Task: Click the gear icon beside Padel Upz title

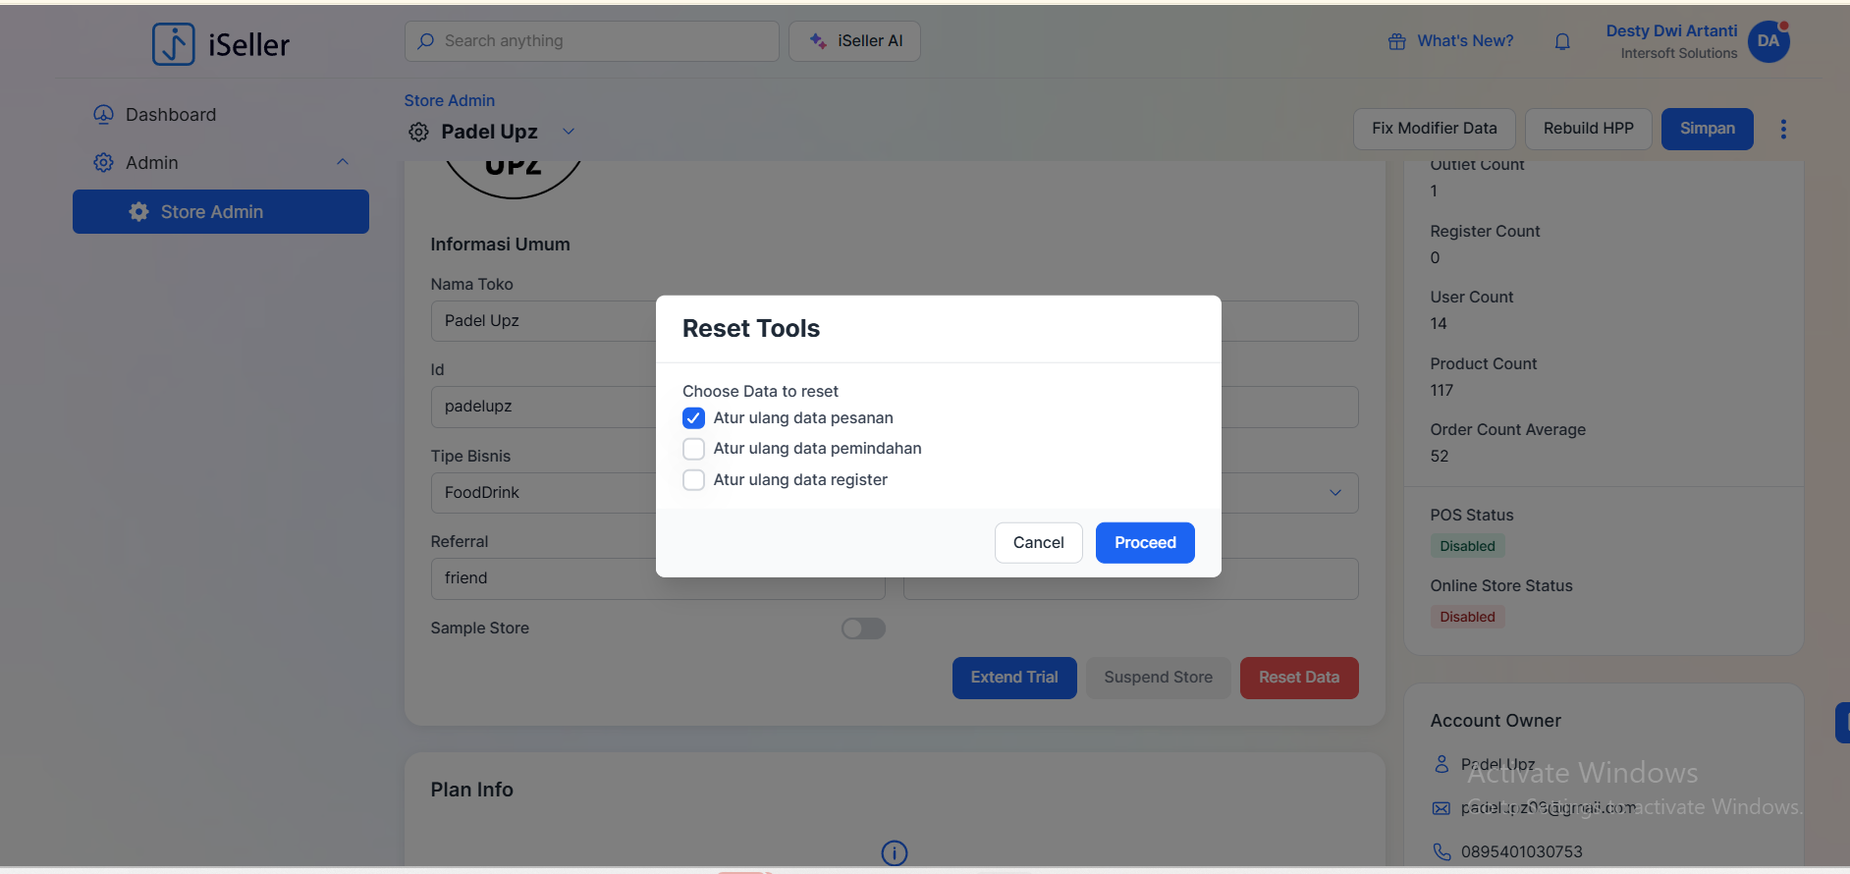Action: click(x=419, y=132)
